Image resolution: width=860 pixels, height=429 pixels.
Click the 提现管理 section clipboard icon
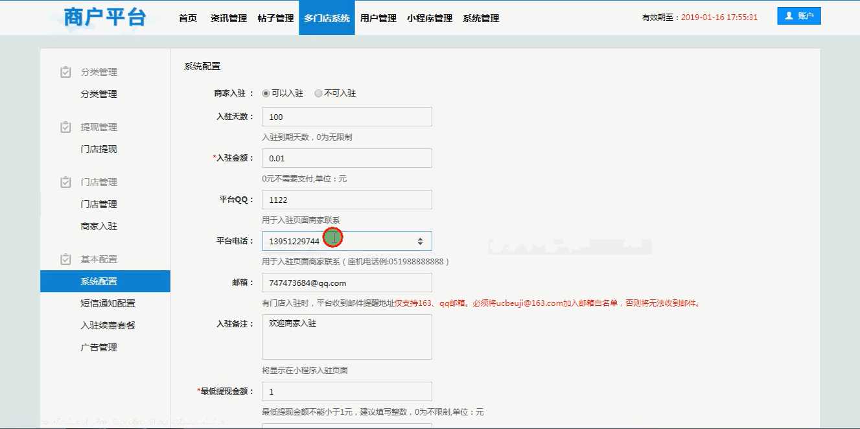click(x=65, y=127)
